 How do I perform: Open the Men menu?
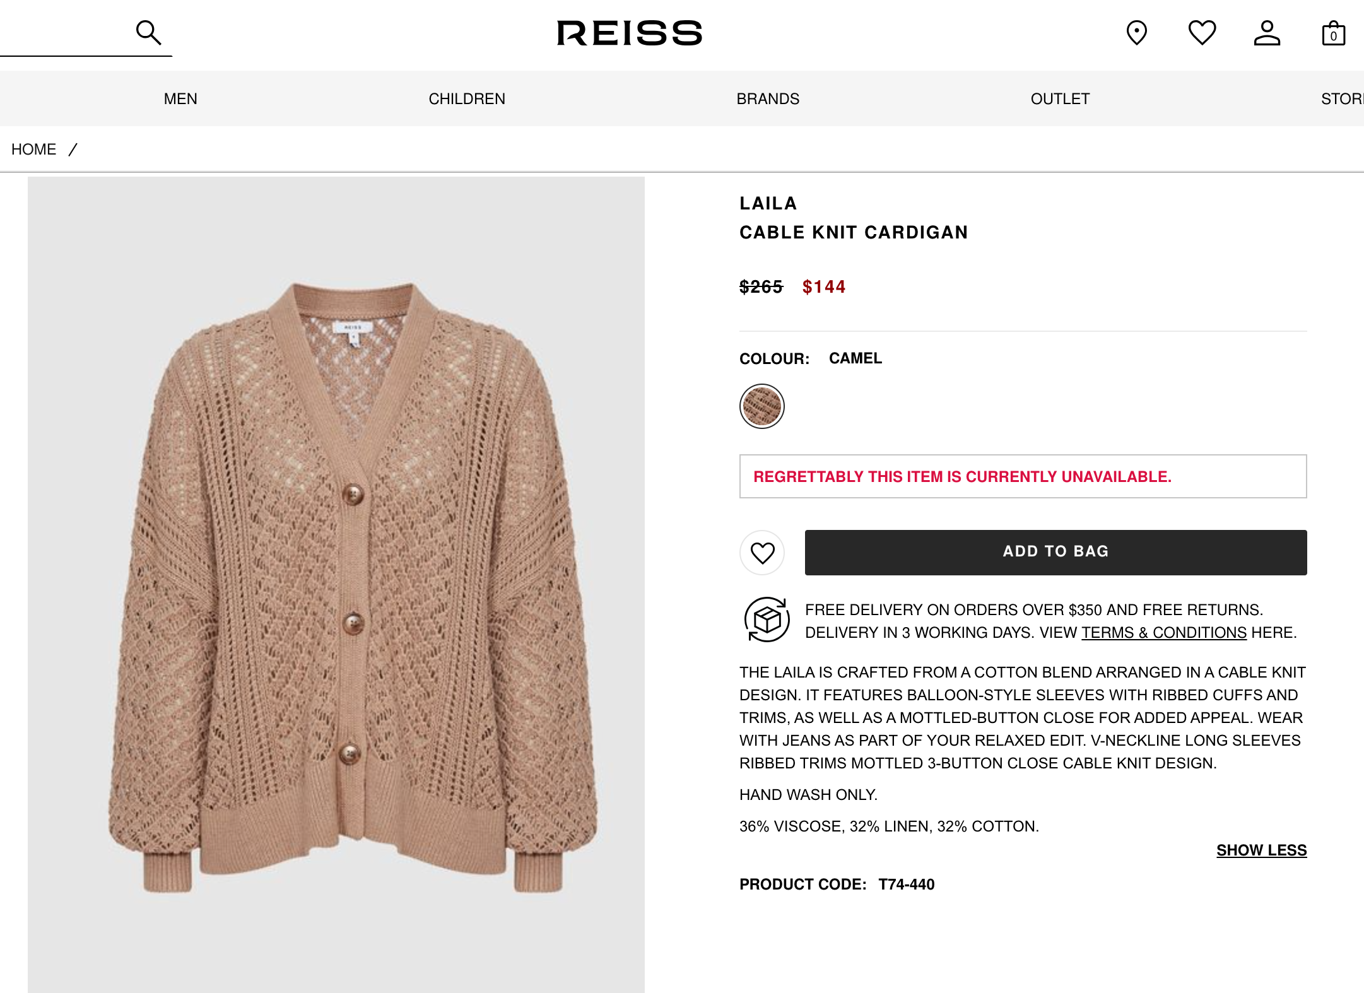click(180, 99)
